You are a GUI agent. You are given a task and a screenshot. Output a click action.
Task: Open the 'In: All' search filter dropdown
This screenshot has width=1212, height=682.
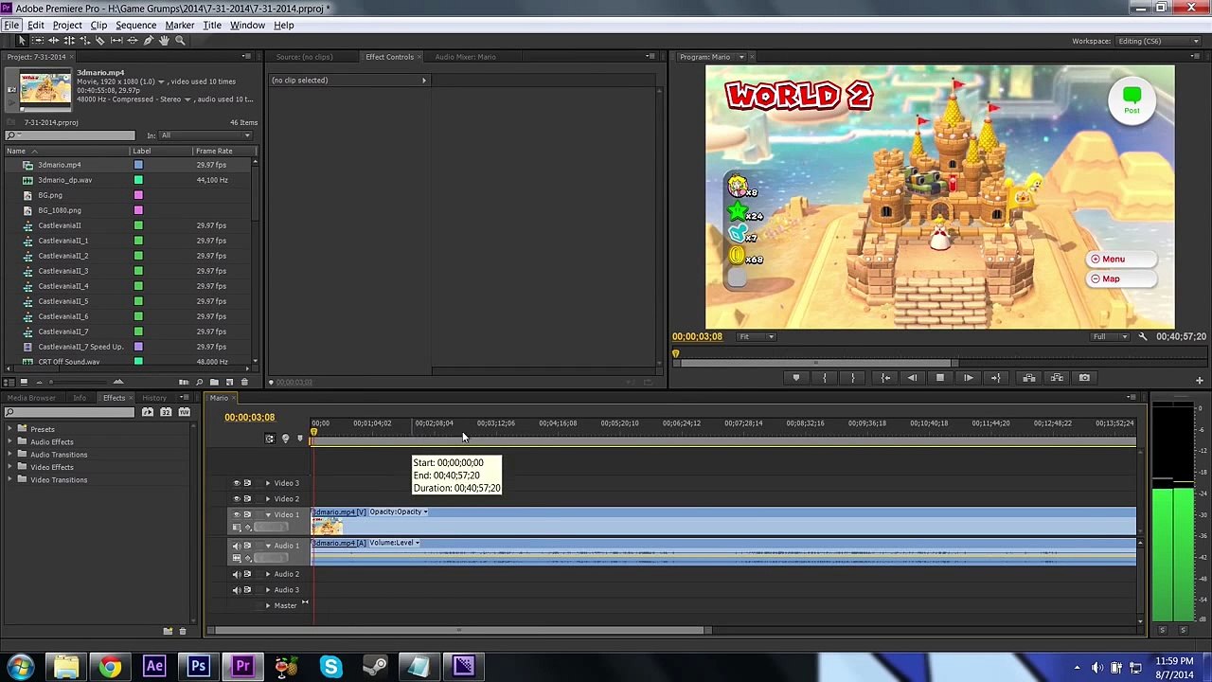[205, 135]
